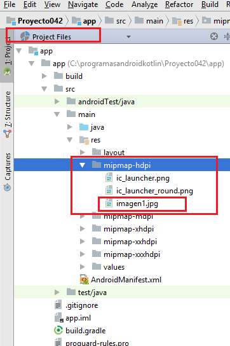The image size is (230, 346).
Task: Expand the java folder
Action: coord(70,127)
